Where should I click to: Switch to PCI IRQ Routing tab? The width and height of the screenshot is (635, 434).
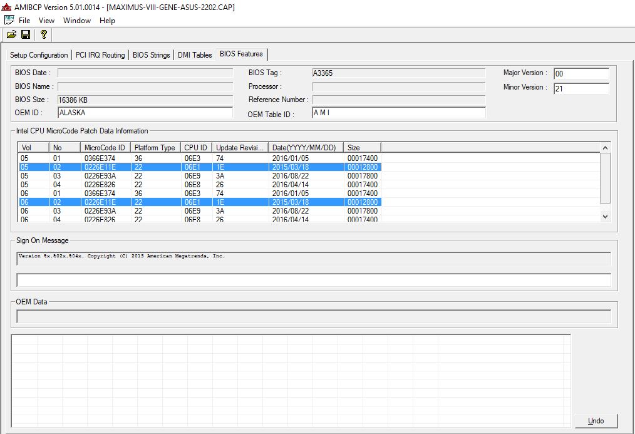(x=100, y=55)
